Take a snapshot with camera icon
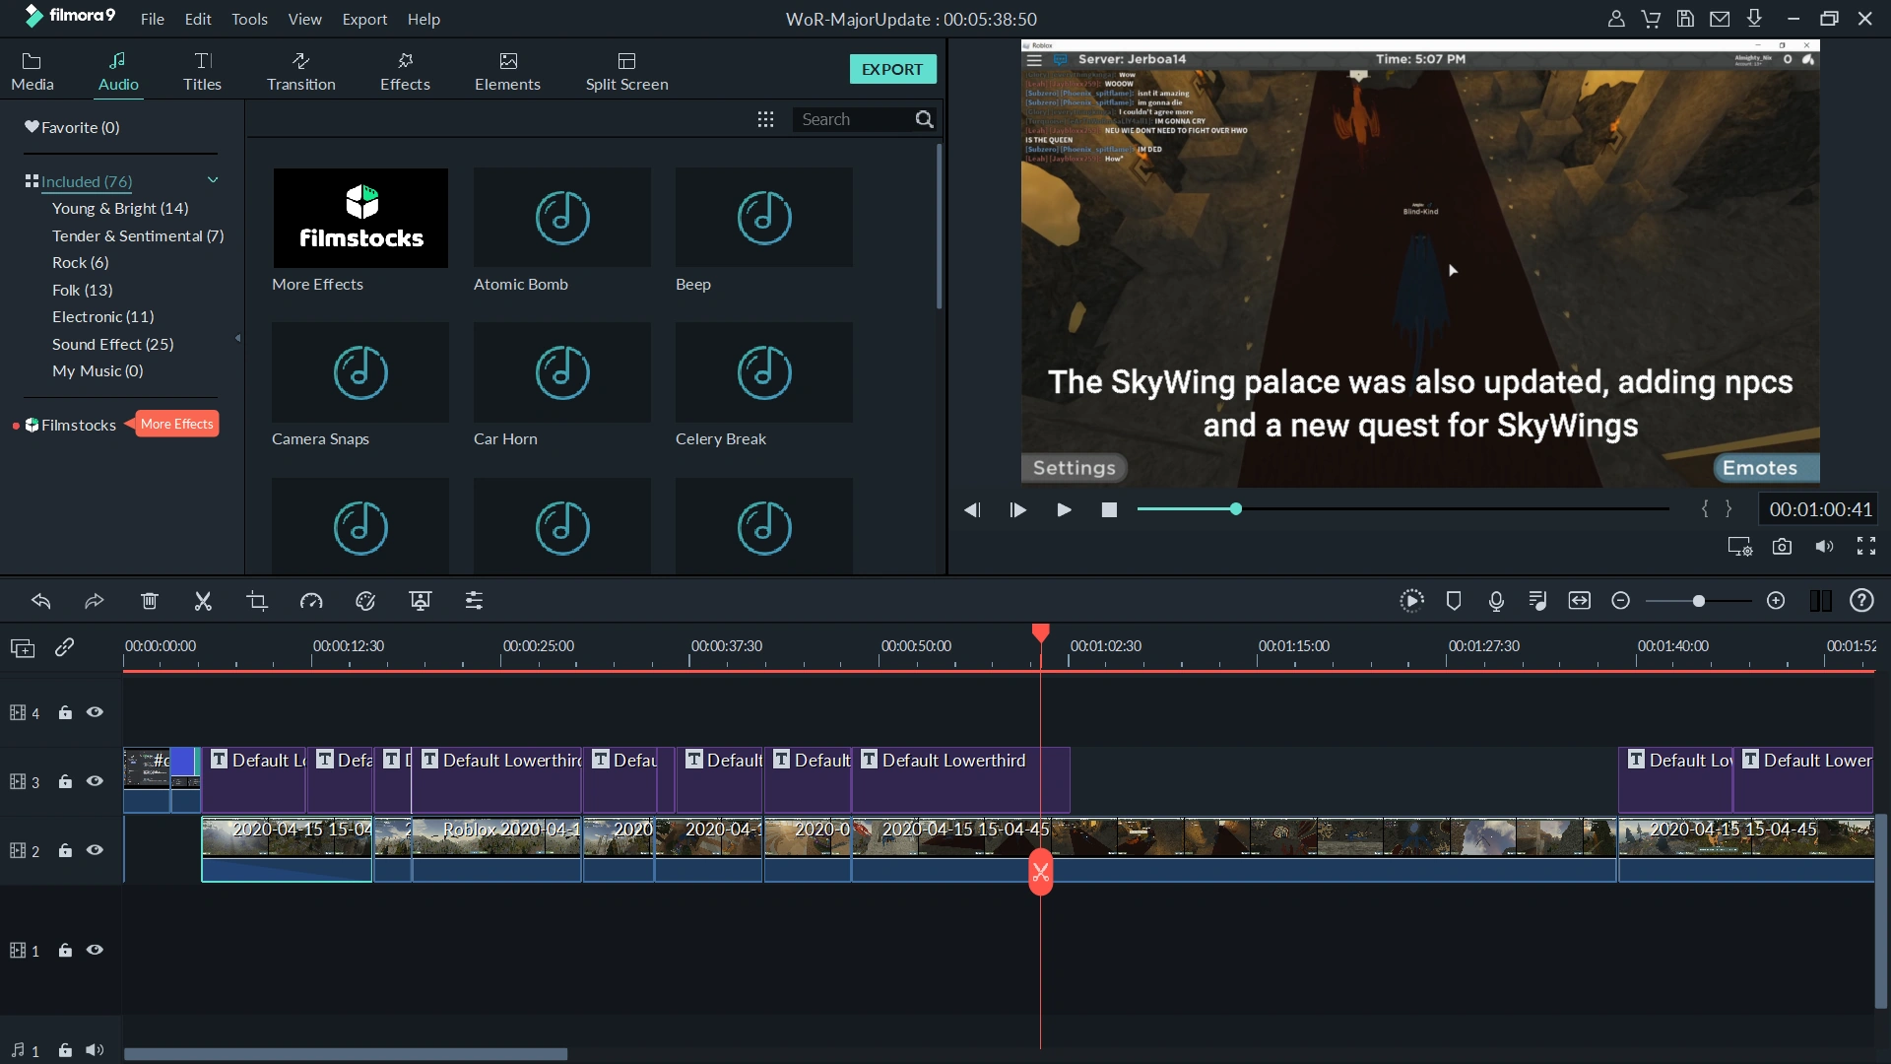1891x1064 pixels. point(1782,547)
